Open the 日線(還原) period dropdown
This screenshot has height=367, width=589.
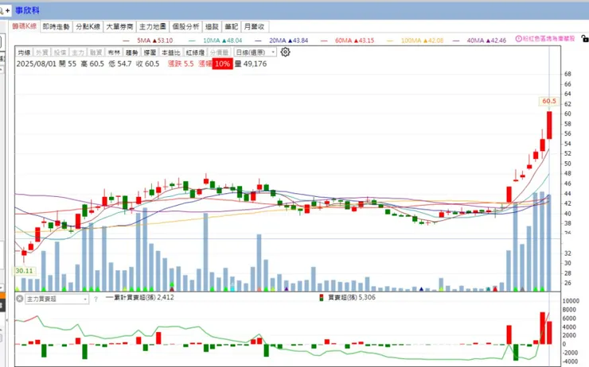coord(255,52)
